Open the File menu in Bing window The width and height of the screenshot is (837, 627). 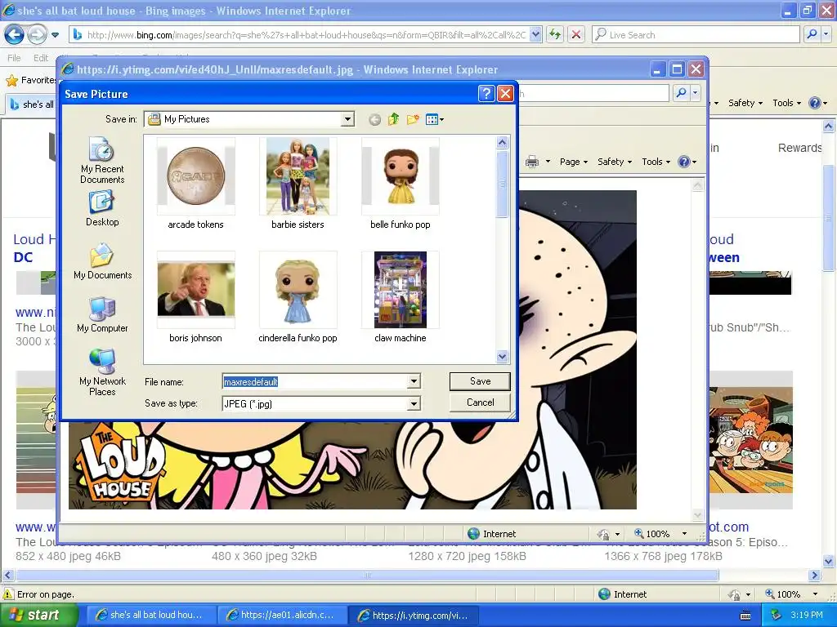coord(14,58)
